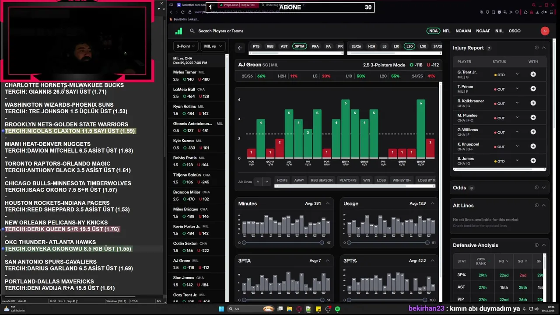Collapse the Usage chart
This screenshot has width=560, height=315.
(x=433, y=203)
